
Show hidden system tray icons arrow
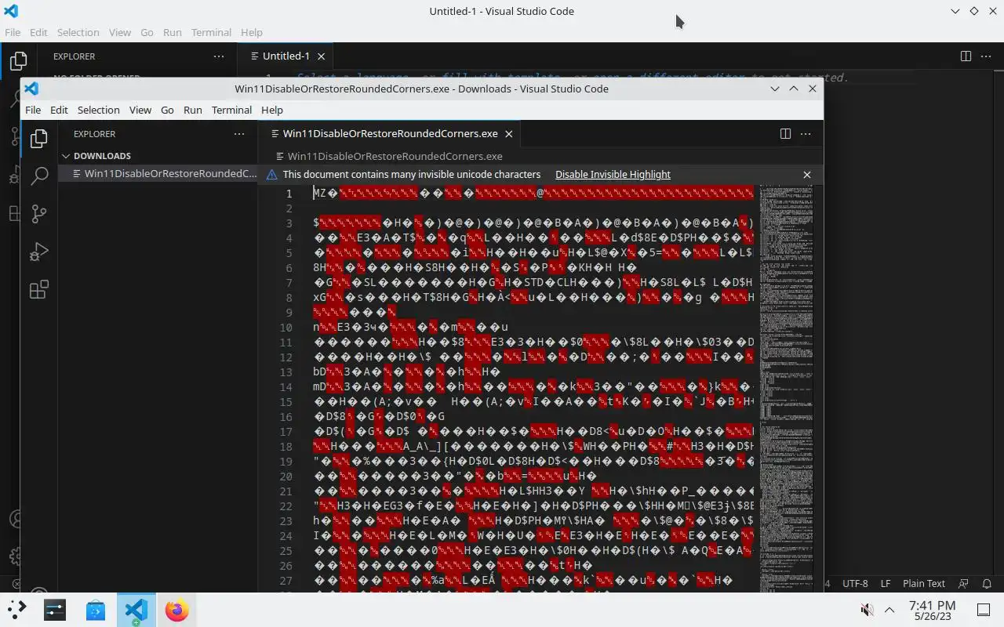click(889, 610)
